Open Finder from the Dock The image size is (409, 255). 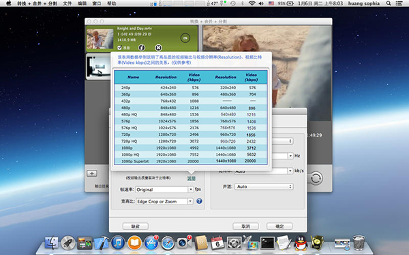coord(52,243)
